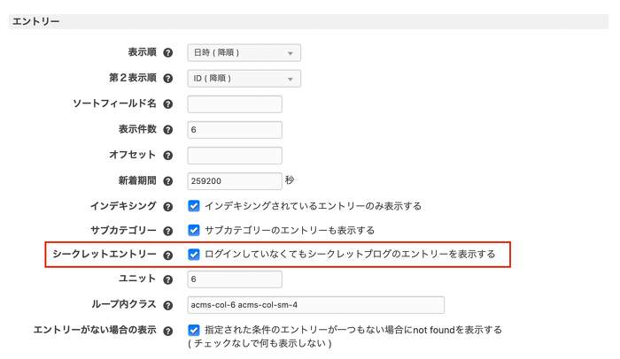
Task: Show help for ループ内クラス
Action: point(168,305)
